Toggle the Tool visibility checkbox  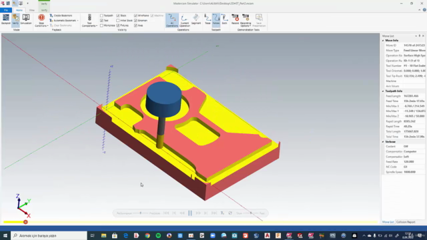101,21
